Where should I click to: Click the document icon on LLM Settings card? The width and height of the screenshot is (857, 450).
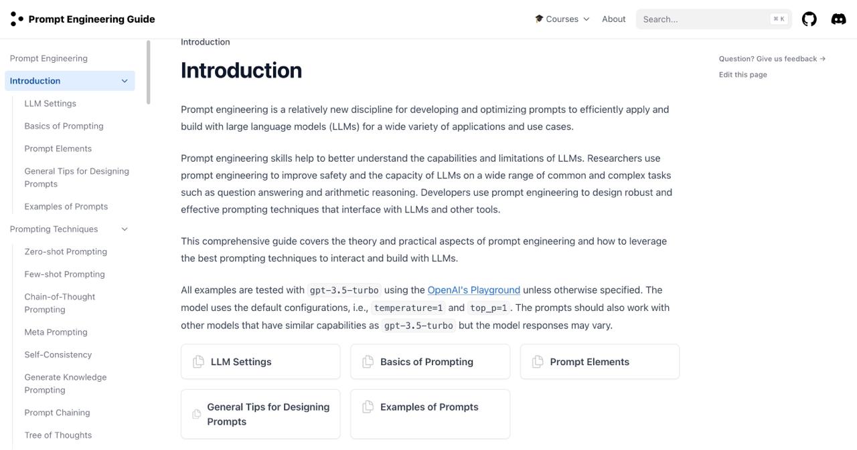[x=198, y=362]
